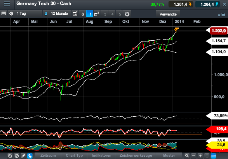
Task: Open the 12 Monate period dropdown
Action: pyautogui.click(x=60, y=14)
